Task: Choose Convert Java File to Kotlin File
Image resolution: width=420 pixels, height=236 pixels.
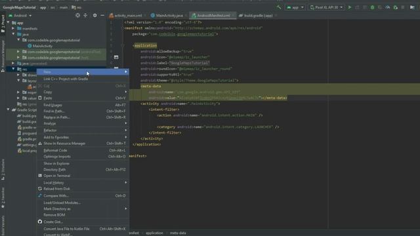Action: click(x=83, y=229)
